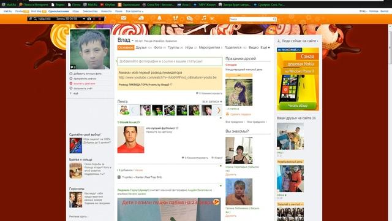
Task: Click 'Дружить' under first suggested person
Action: pos(231,174)
